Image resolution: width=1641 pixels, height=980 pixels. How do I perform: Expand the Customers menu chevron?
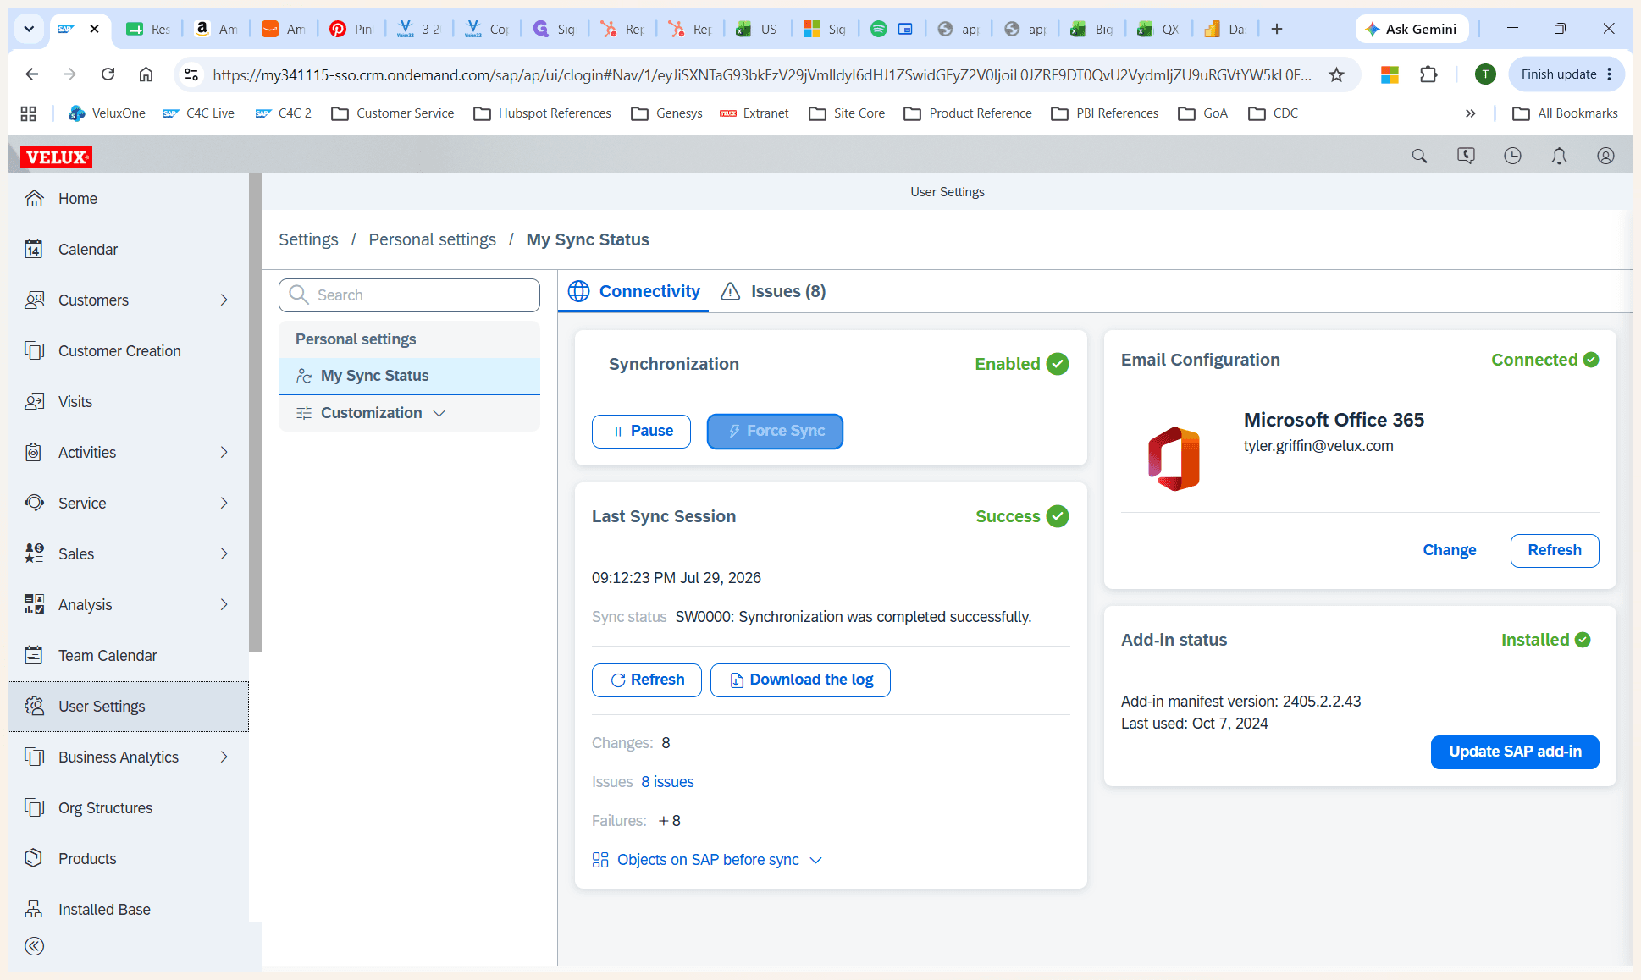click(x=224, y=300)
